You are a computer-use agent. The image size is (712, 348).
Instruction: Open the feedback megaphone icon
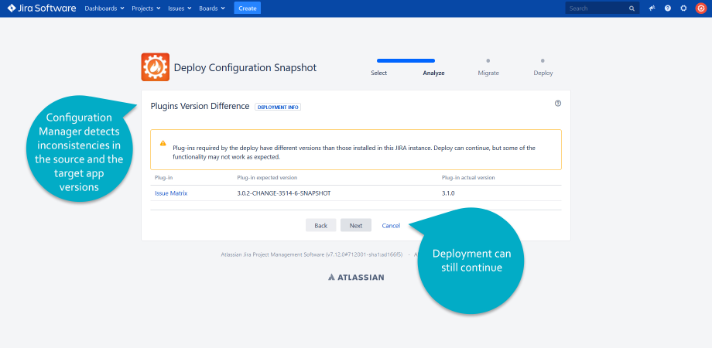(652, 9)
